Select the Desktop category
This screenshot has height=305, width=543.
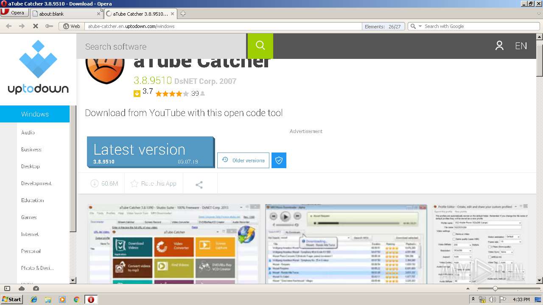click(31, 166)
